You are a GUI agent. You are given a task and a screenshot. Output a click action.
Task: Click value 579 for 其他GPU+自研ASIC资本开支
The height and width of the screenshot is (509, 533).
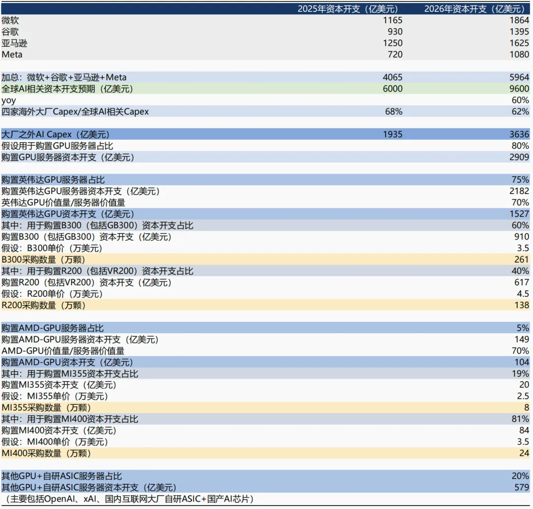point(522,488)
